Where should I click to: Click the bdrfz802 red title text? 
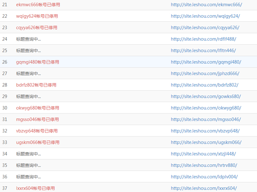[x=36, y=85]
